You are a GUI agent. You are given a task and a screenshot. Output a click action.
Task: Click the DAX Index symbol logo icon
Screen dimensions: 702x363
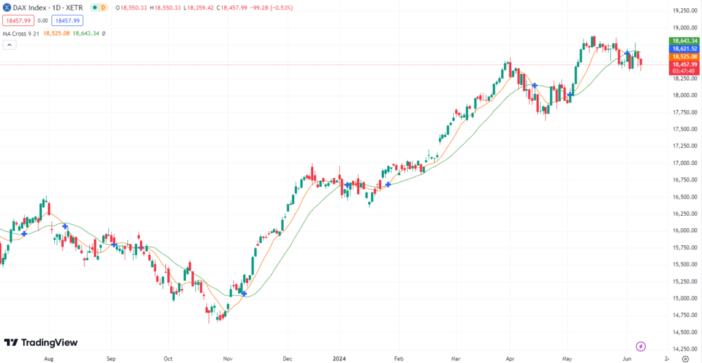[x=7, y=8]
